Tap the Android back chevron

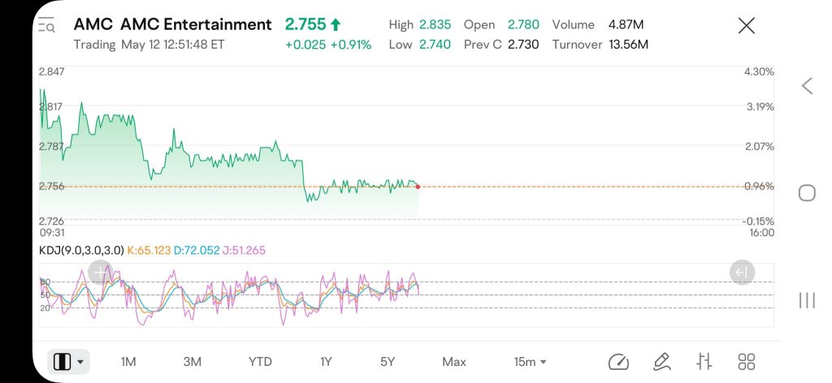(807, 86)
